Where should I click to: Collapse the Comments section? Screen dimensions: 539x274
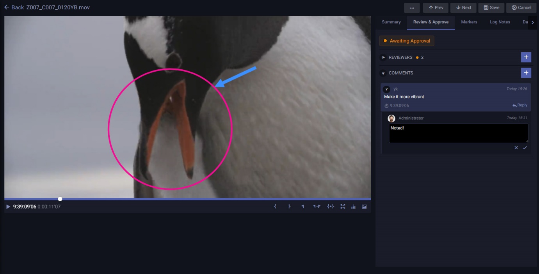click(x=384, y=73)
